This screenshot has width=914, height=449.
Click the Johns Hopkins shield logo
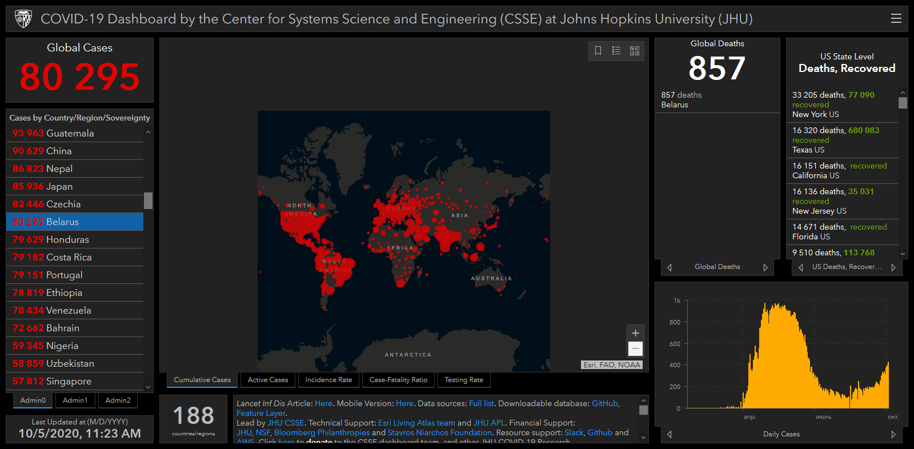(23, 19)
